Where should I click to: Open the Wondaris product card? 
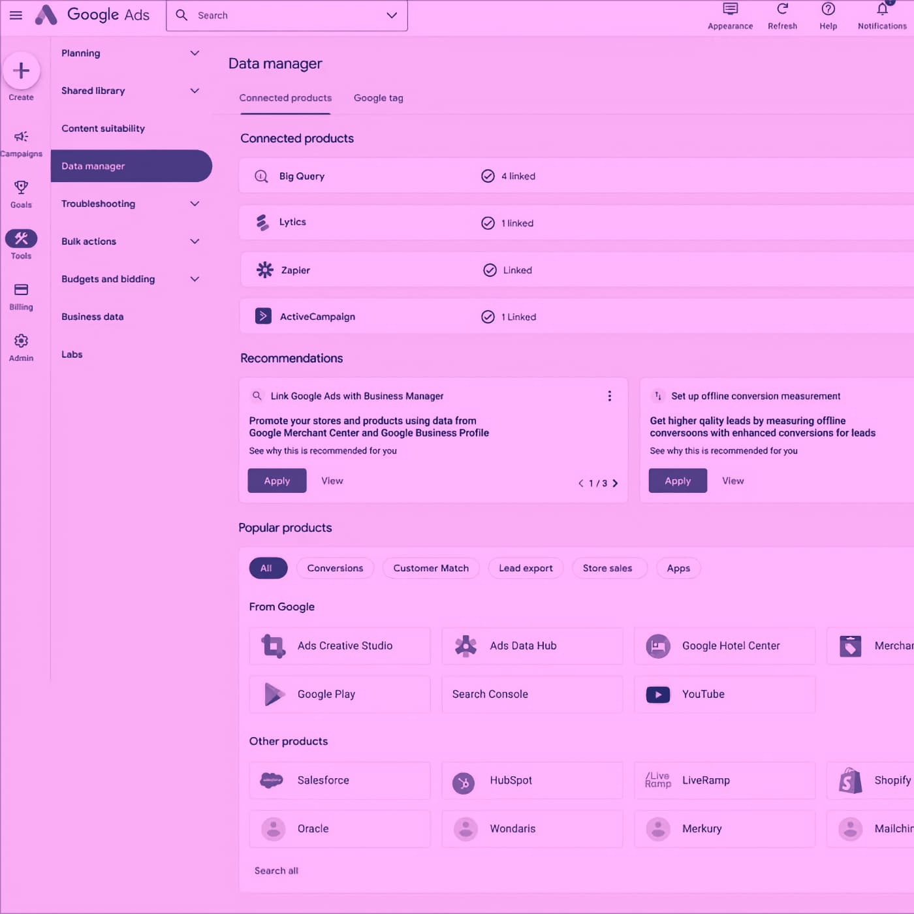(x=532, y=828)
